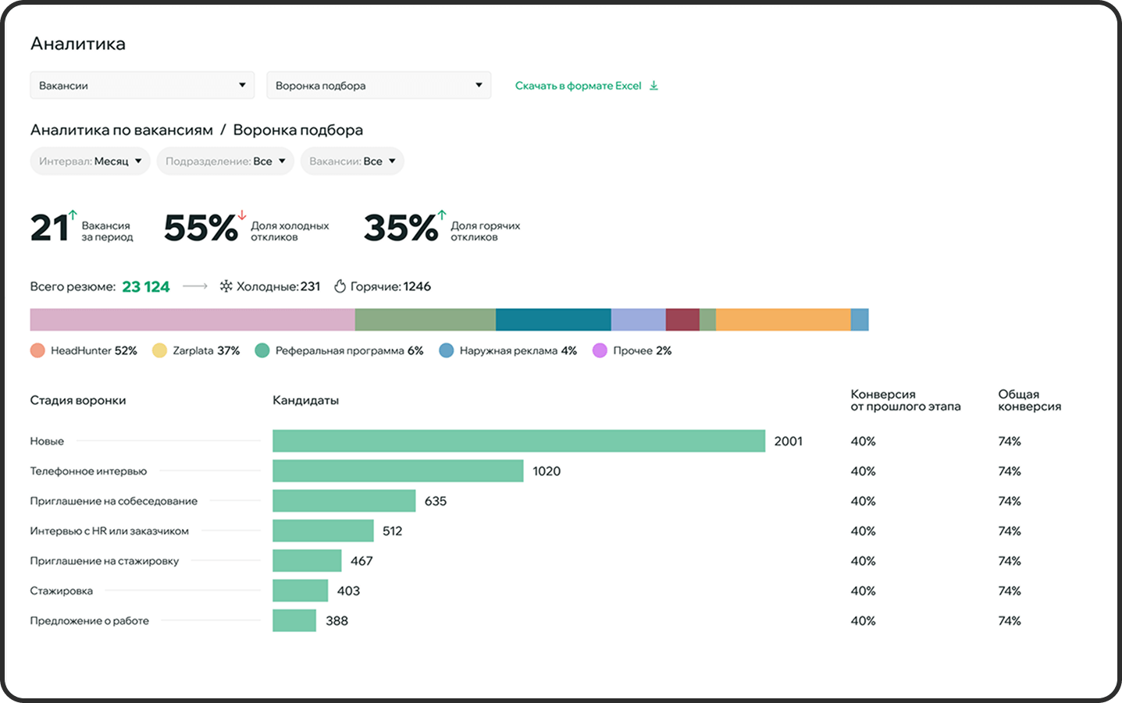Click the orange segment of the source bar
Viewport: 1122px width, 703px height.
click(x=782, y=320)
